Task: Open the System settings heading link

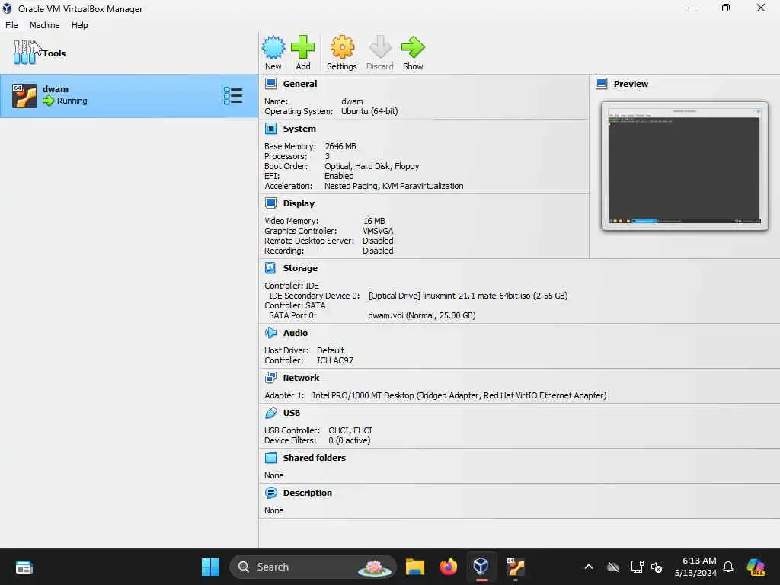Action: click(x=299, y=129)
